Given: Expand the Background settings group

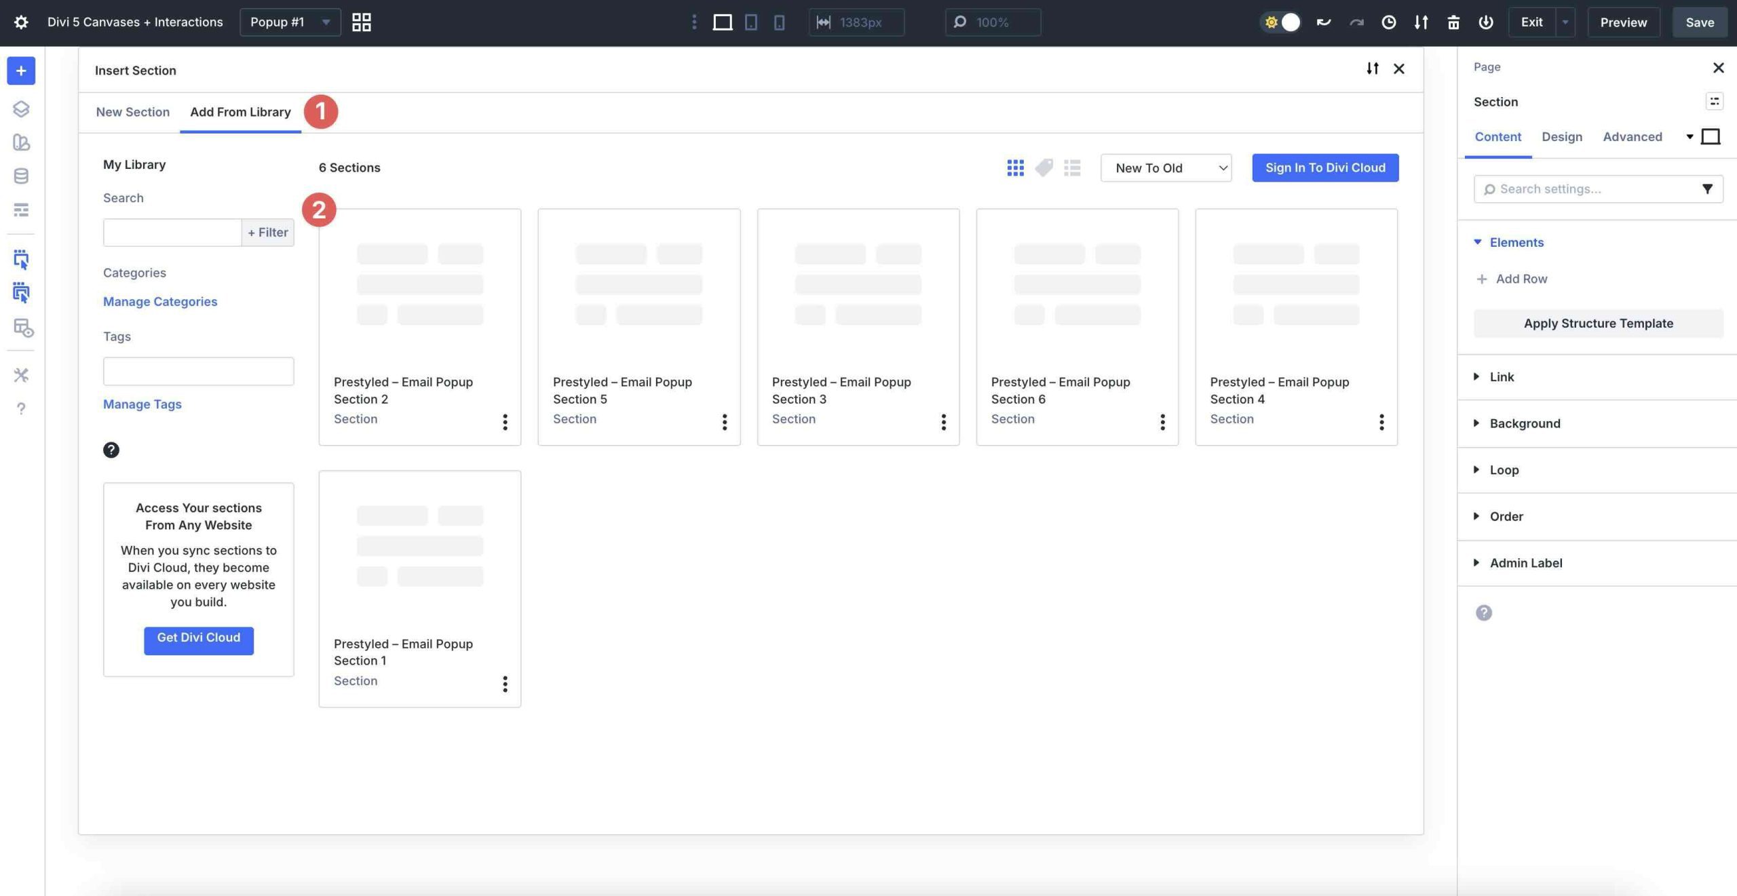Looking at the screenshot, I should [1525, 423].
